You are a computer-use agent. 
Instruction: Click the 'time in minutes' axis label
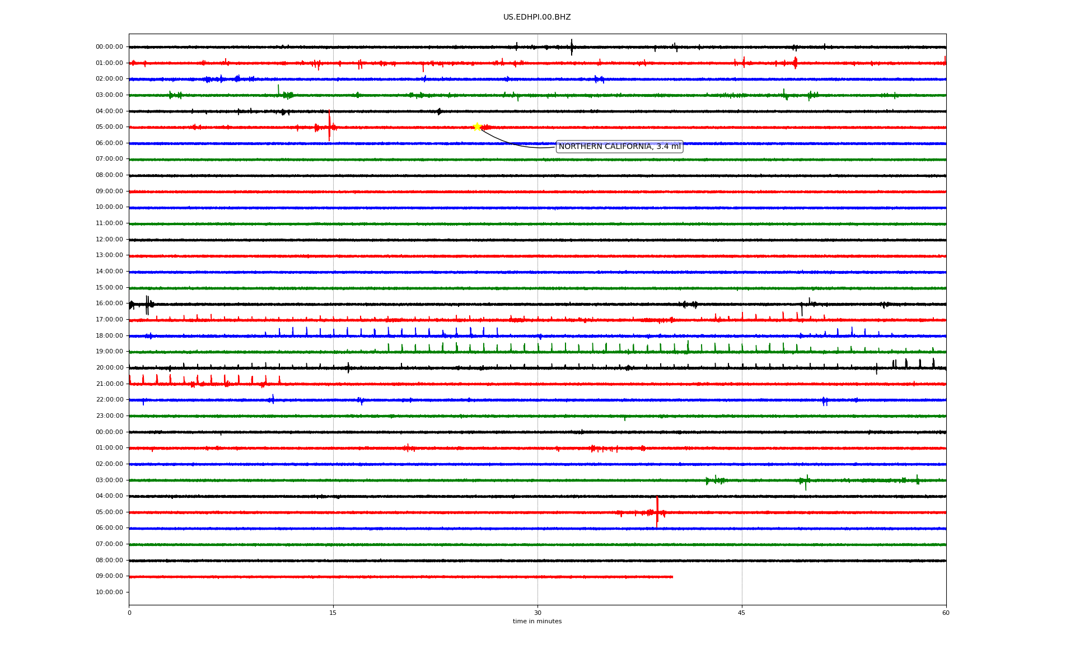click(537, 622)
